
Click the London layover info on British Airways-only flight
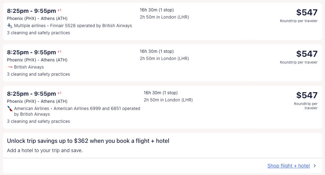point(164,59)
